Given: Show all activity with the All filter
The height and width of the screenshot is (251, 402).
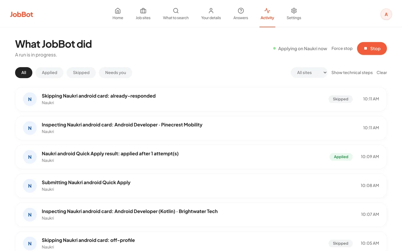Looking at the screenshot, I should [24, 72].
